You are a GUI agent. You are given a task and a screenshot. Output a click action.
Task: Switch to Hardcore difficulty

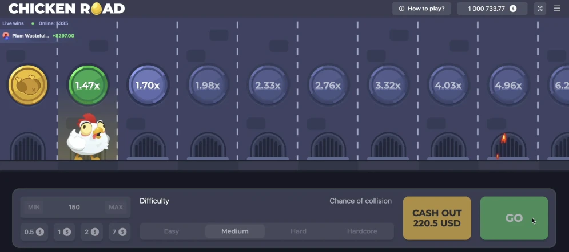tap(362, 231)
